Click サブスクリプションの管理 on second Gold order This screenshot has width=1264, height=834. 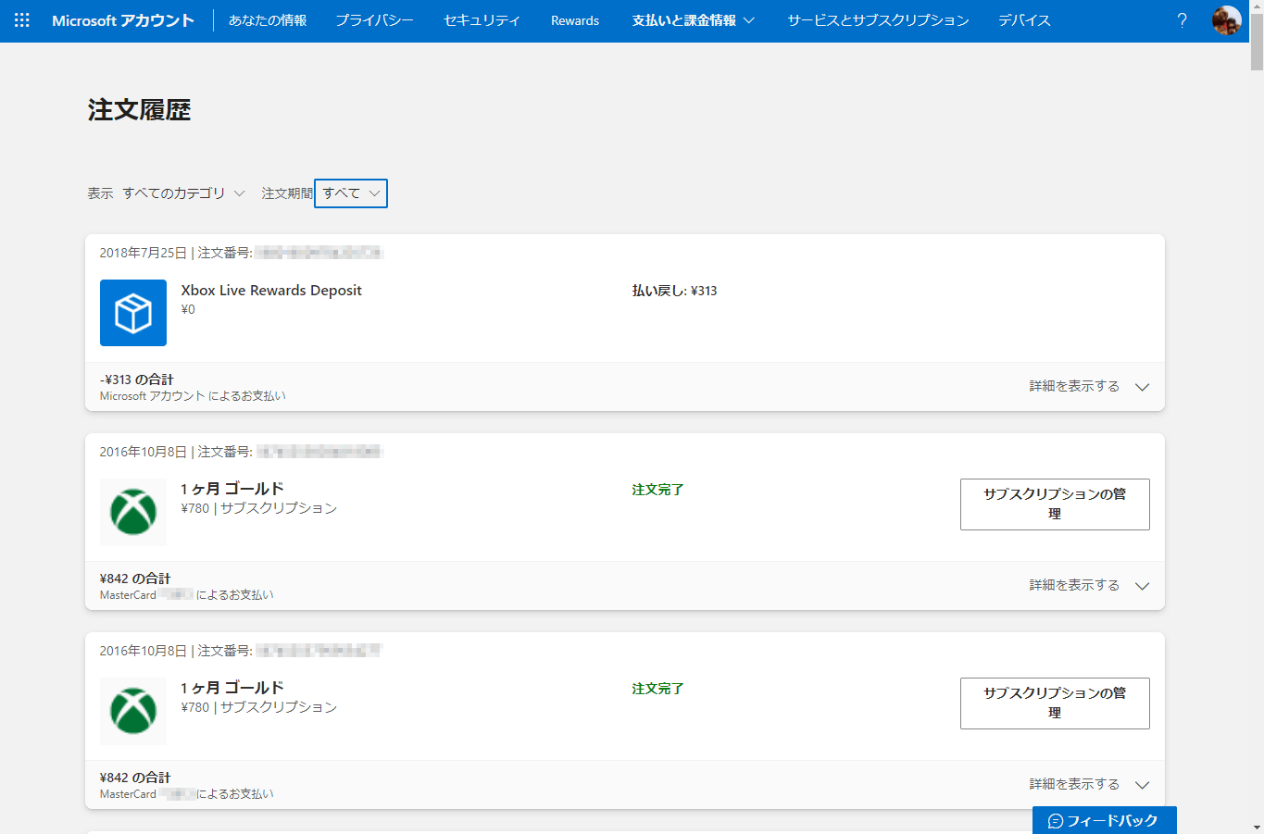[1055, 703]
